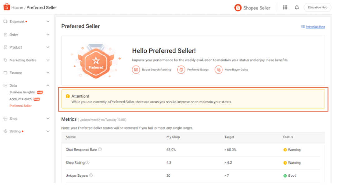The width and height of the screenshot is (337, 187).
Task: Click the Preferred Badge benefit icon
Action: coord(181,70)
